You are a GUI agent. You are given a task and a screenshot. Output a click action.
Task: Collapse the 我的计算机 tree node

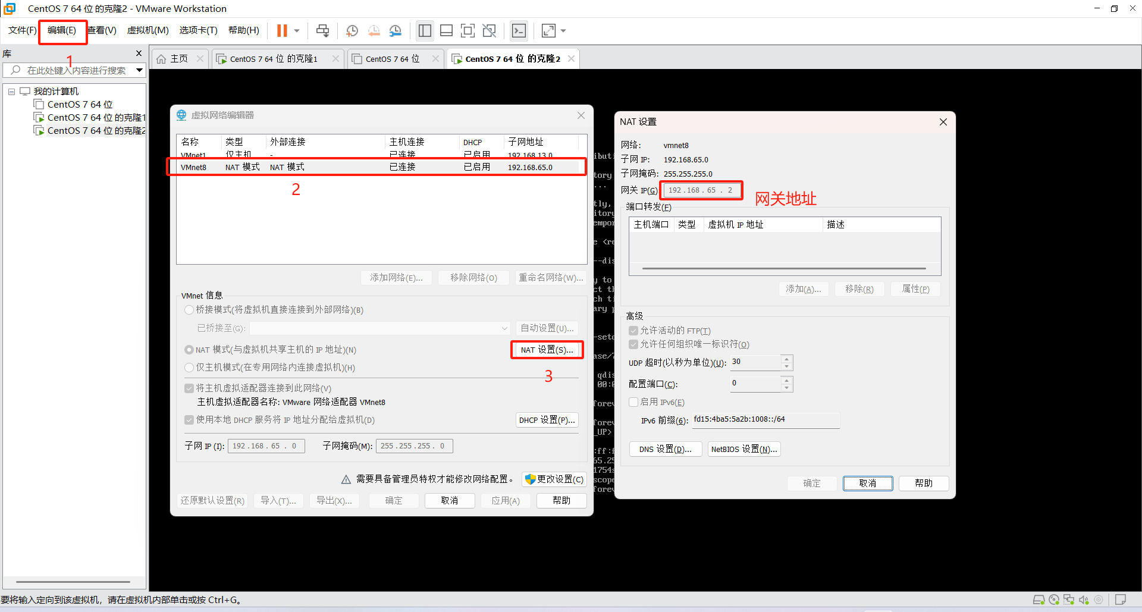(x=11, y=91)
